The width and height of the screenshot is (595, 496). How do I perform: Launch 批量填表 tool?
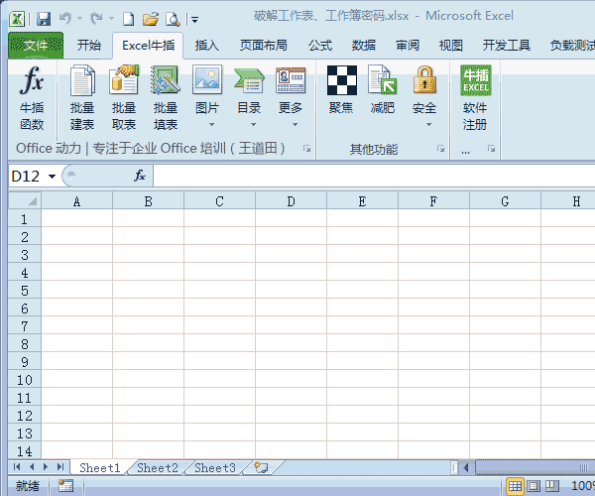166,97
